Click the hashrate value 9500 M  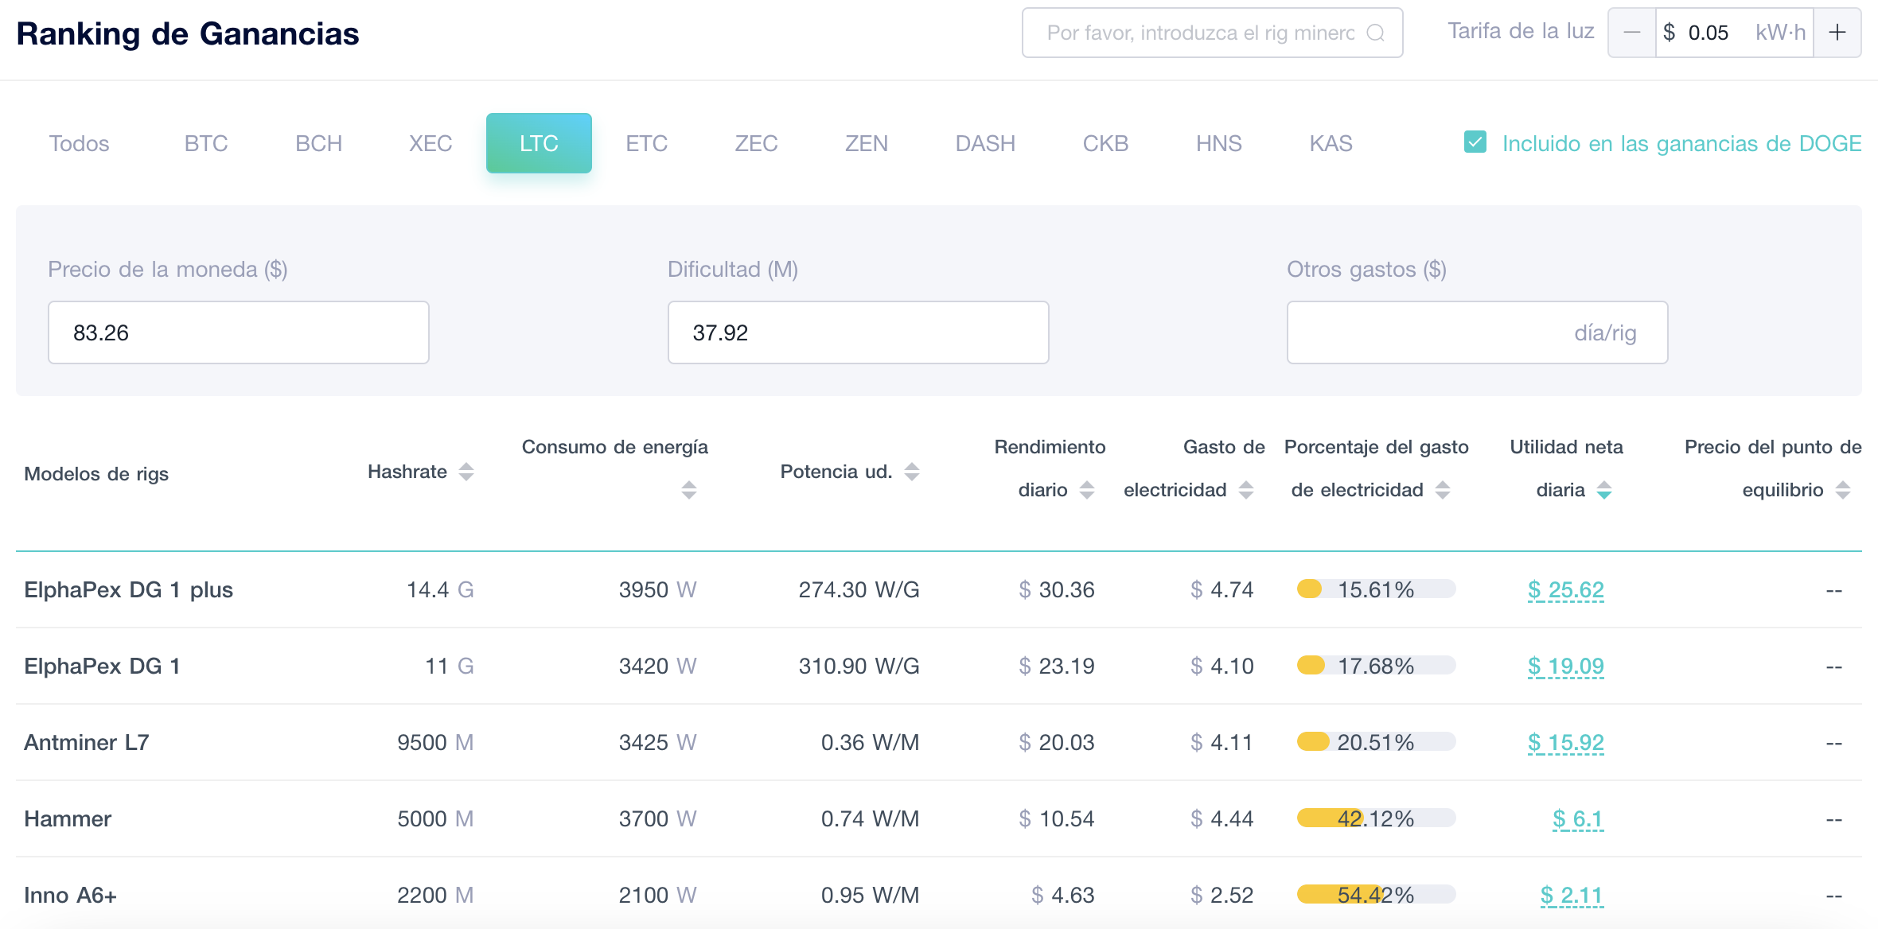[435, 743]
